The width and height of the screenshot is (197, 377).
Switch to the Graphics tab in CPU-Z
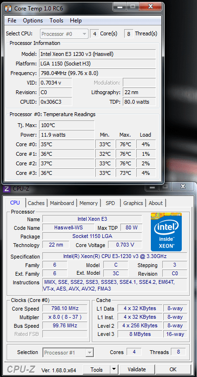pos(133,203)
